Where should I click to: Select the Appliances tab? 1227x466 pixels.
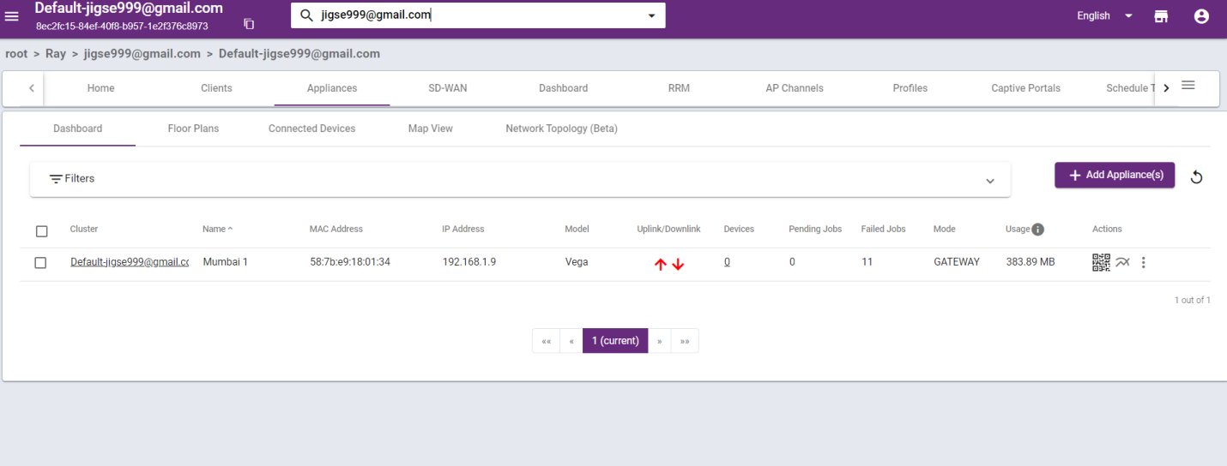point(332,87)
